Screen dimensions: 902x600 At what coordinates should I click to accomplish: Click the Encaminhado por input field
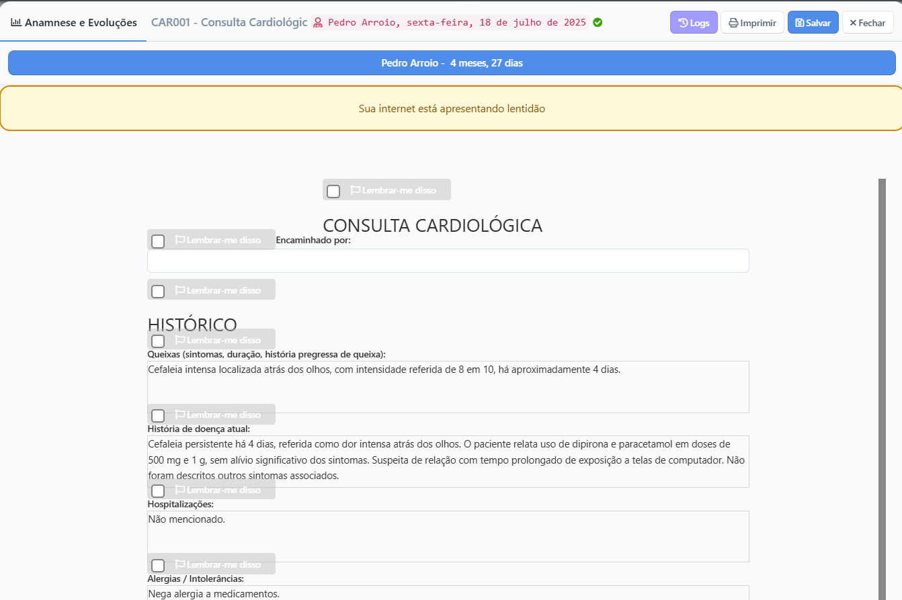coord(448,261)
